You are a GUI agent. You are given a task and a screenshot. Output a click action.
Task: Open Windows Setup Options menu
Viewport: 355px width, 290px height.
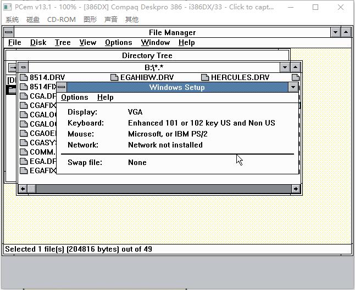(x=75, y=98)
